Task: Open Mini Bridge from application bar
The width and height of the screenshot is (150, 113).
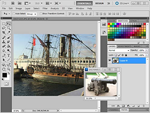Action: coord(19,3)
